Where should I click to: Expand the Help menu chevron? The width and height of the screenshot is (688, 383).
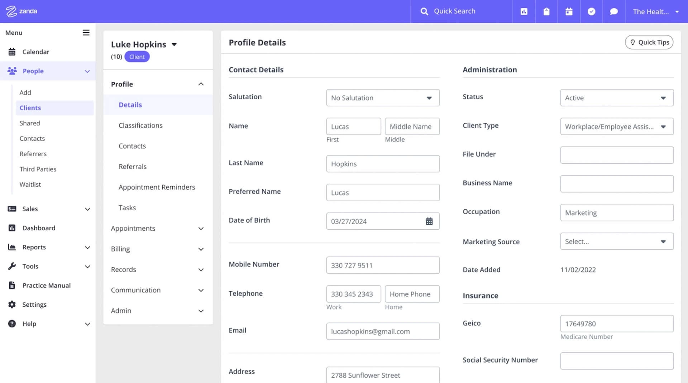[87, 324]
